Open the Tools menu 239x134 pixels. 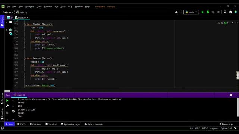[x=63, y=7]
